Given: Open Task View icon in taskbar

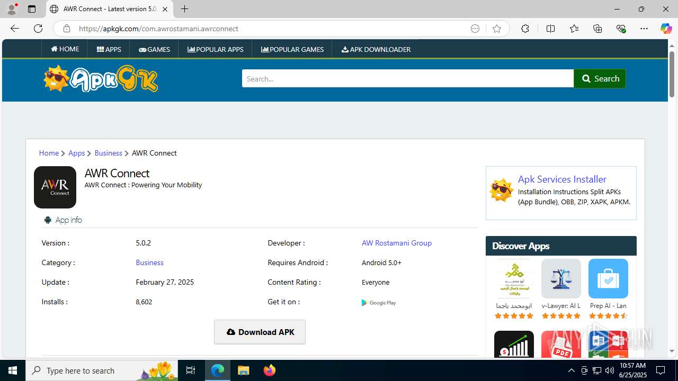Looking at the screenshot, I should pyautogui.click(x=191, y=370).
